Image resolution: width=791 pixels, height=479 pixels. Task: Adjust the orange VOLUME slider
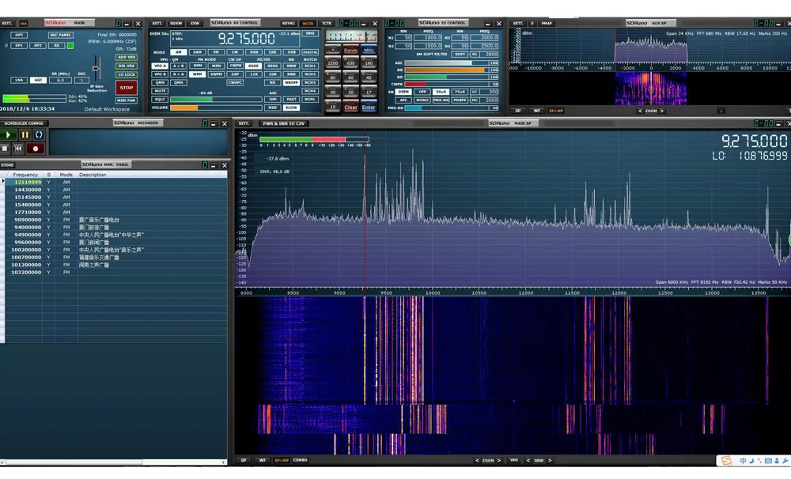click(x=184, y=107)
